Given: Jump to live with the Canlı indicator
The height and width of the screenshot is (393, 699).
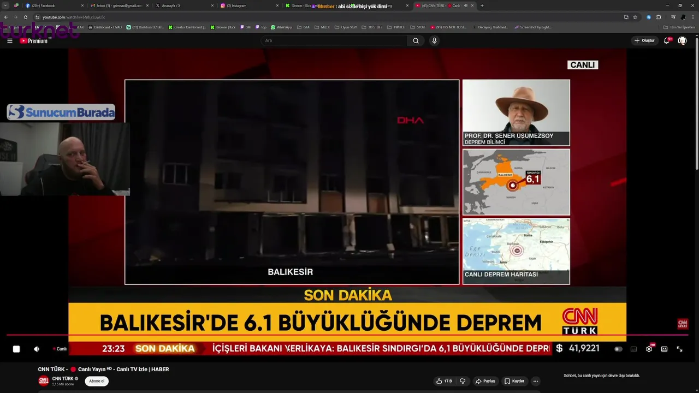Looking at the screenshot, I should tap(60, 349).
